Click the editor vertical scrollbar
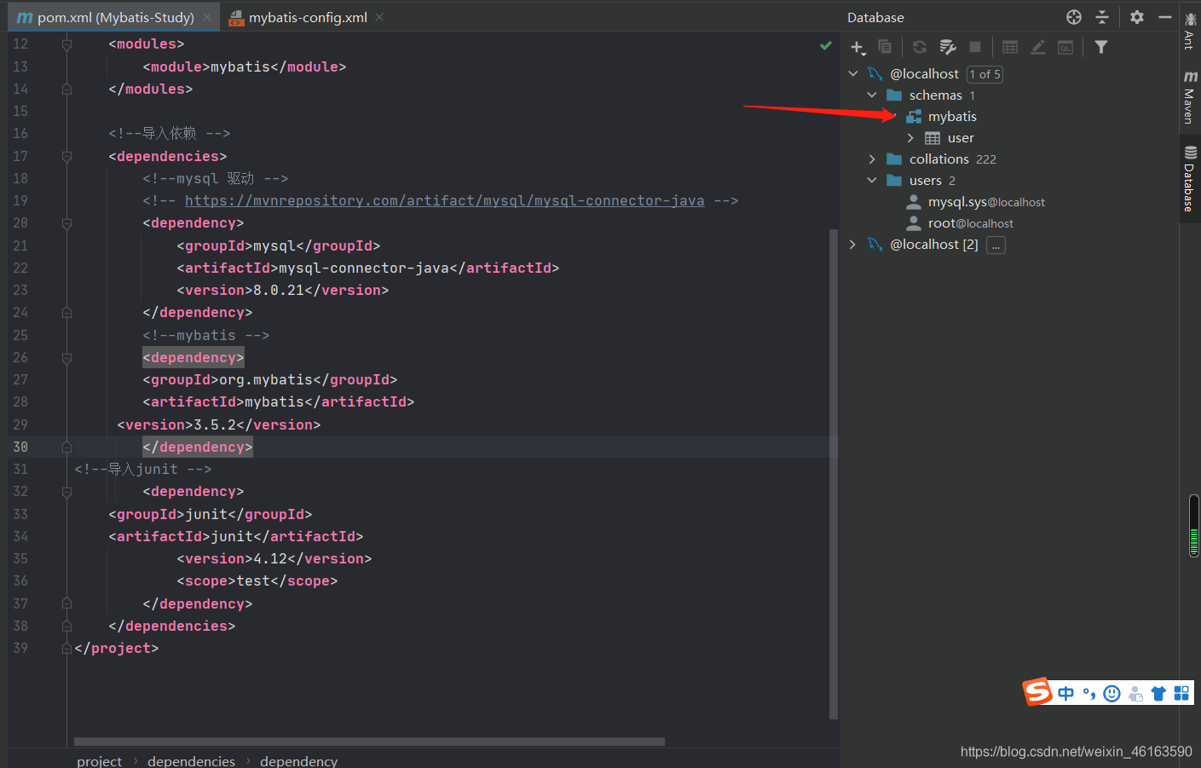 coord(834,474)
